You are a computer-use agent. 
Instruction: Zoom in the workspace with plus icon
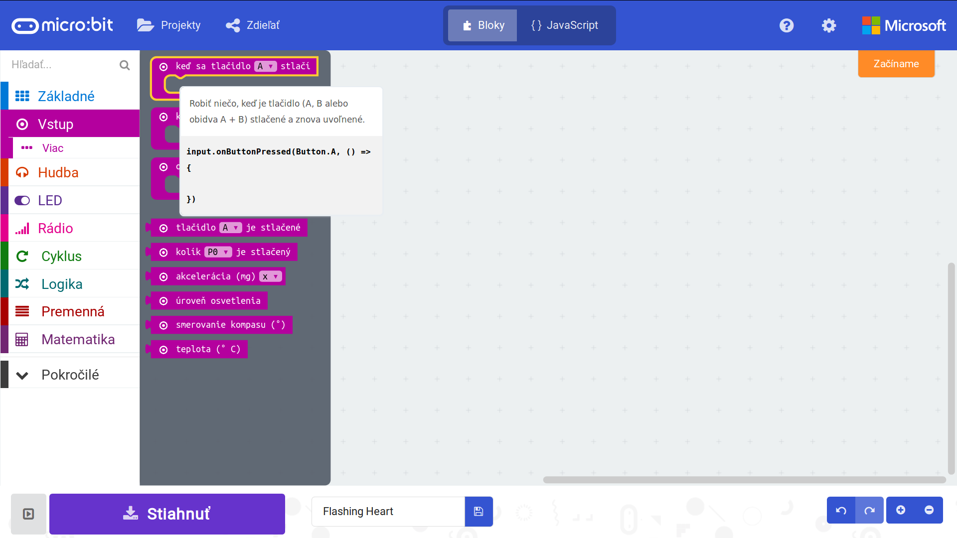click(x=901, y=510)
